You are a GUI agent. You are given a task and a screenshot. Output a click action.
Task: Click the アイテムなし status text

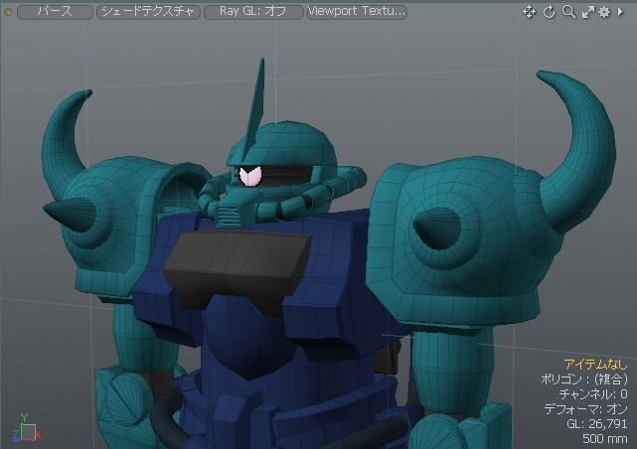(595, 365)
